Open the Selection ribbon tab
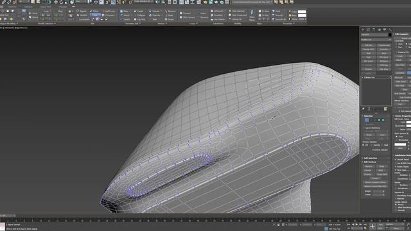Viewport: 411px width, 231px height. point(28,7)
